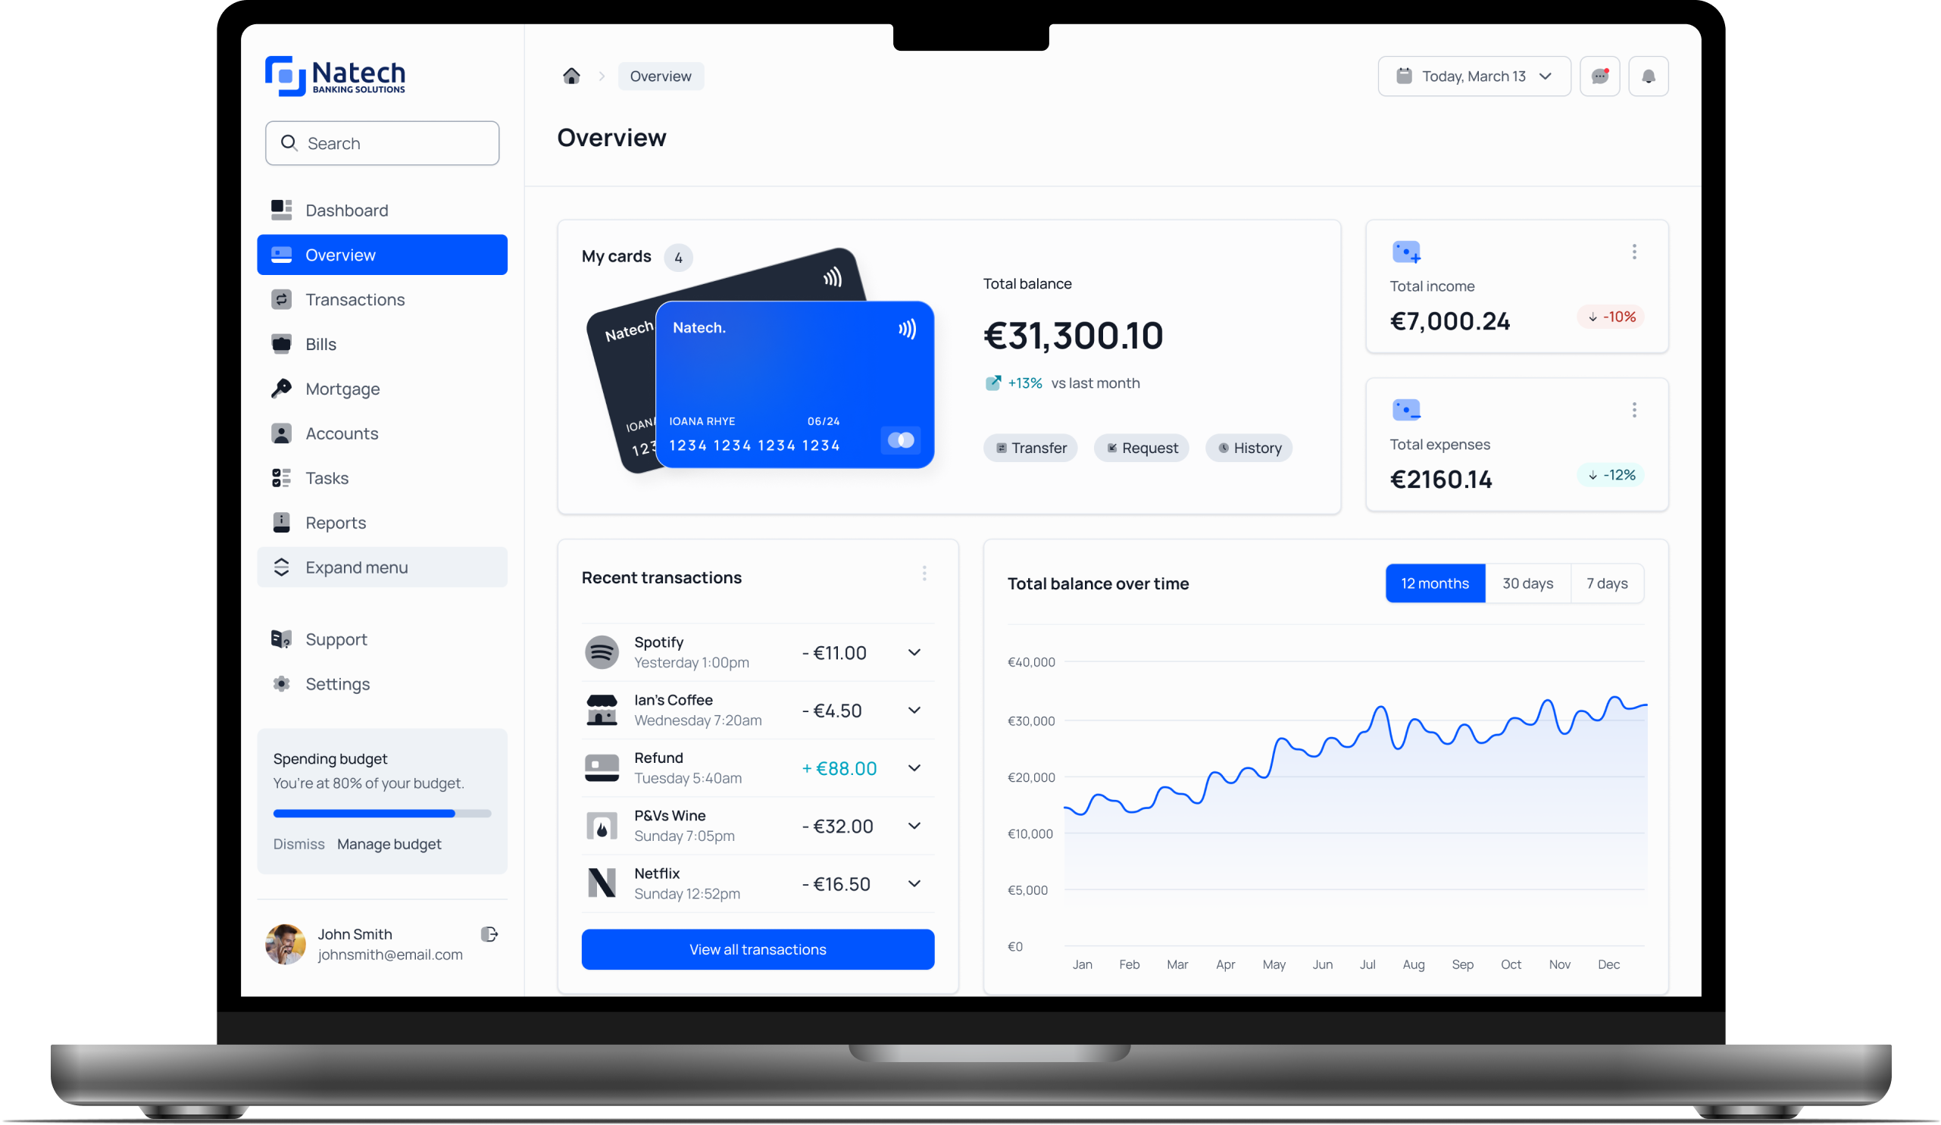Image resolution: width=1941 pixels, height=1125 pixels.
Task: Open the notification bell icon
Action: coord(1649,75)
